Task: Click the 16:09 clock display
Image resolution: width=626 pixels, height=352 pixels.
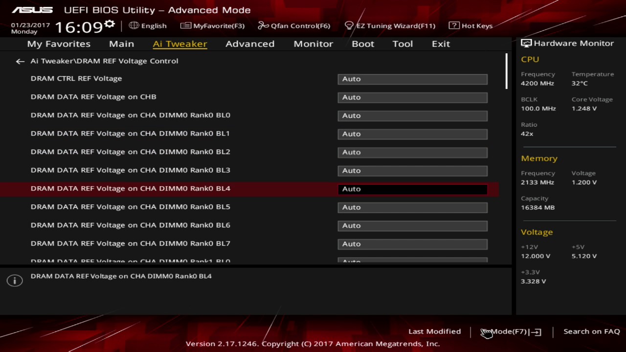Action: [79, 27]
